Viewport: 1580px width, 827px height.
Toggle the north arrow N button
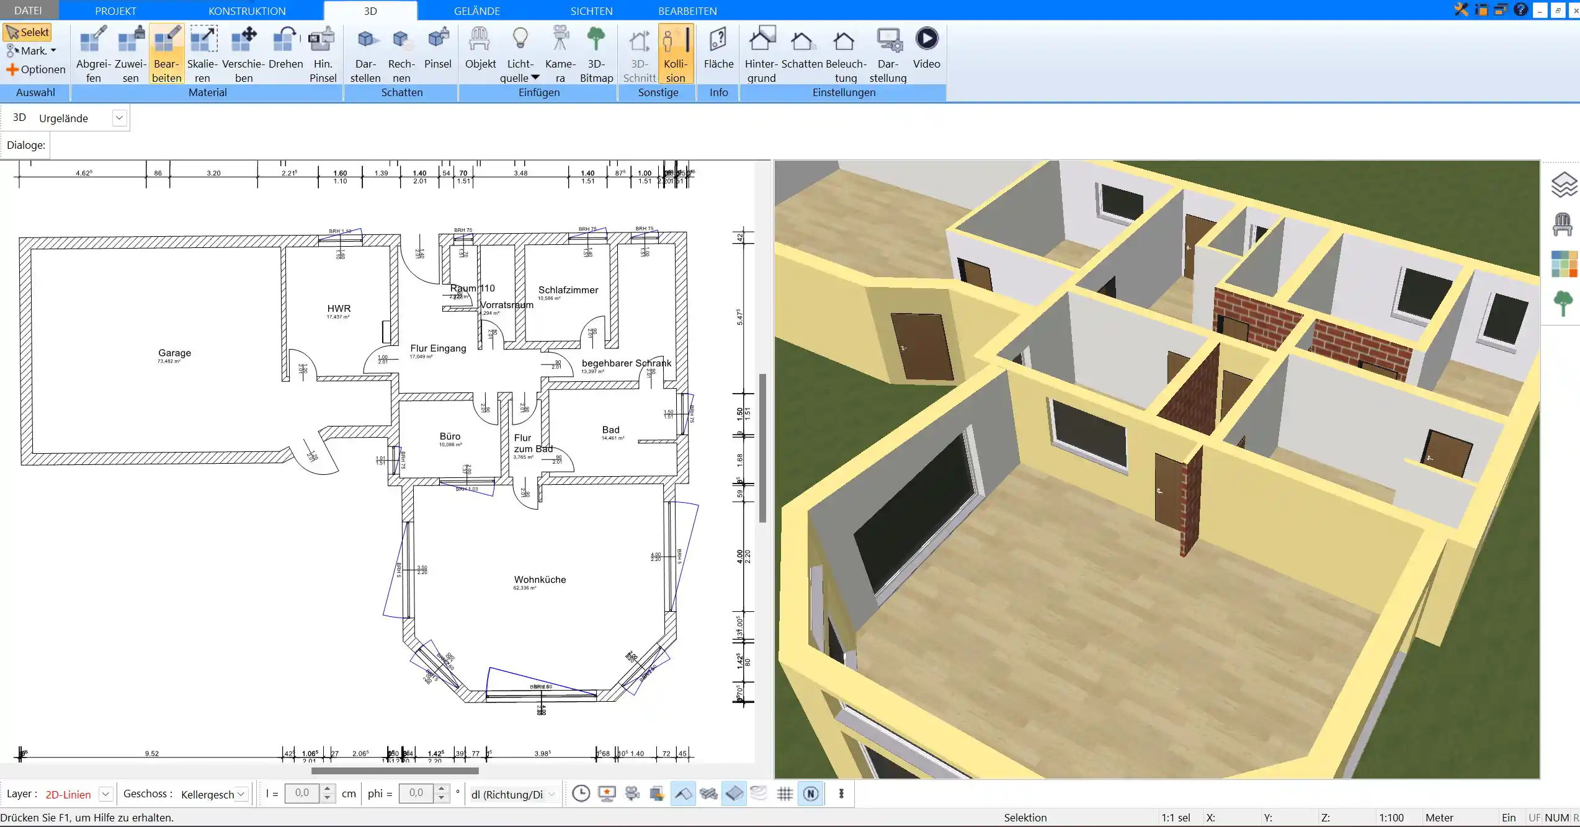[811, 794]
